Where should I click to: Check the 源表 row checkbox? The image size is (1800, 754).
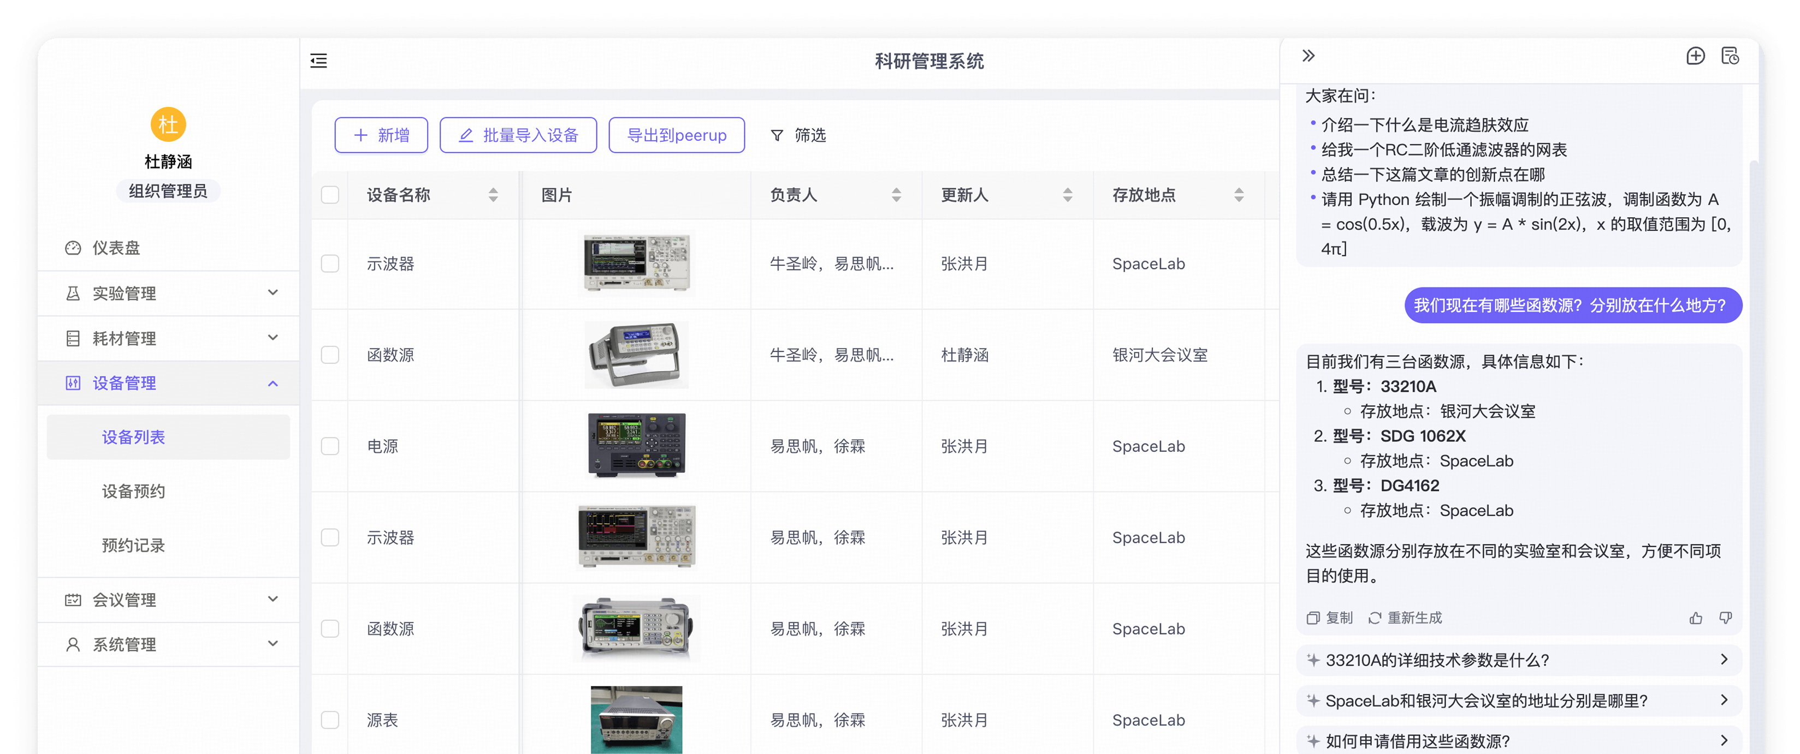330,720
